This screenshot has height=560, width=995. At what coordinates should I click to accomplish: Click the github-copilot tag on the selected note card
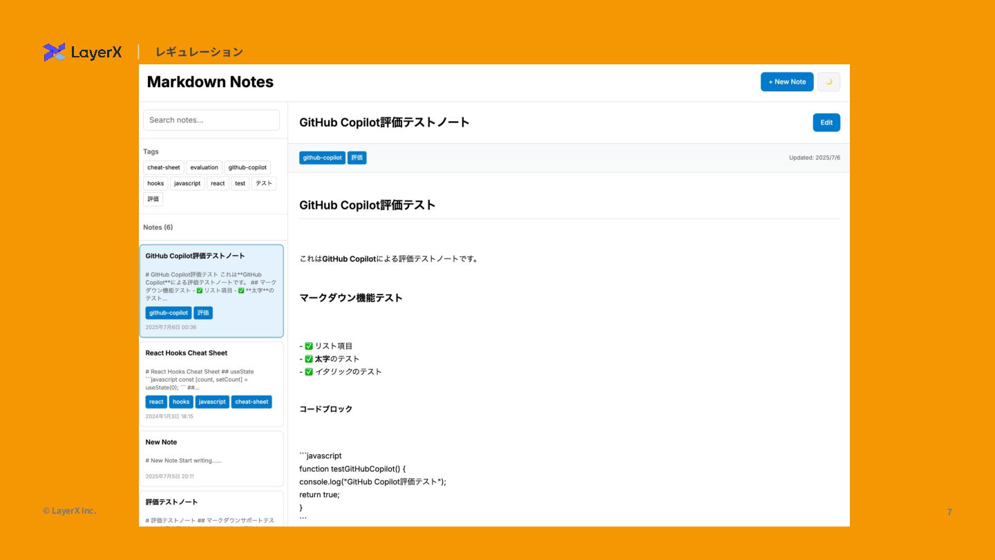[169, 313]
